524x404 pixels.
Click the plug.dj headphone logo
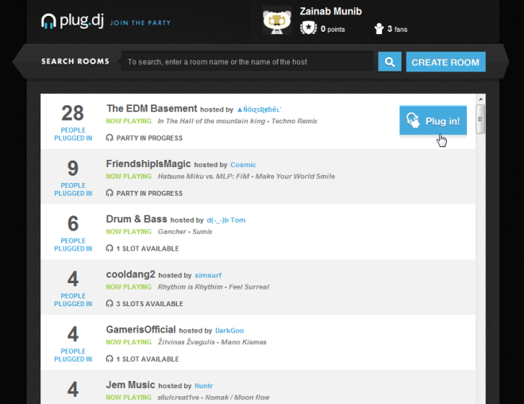point(48,21)
